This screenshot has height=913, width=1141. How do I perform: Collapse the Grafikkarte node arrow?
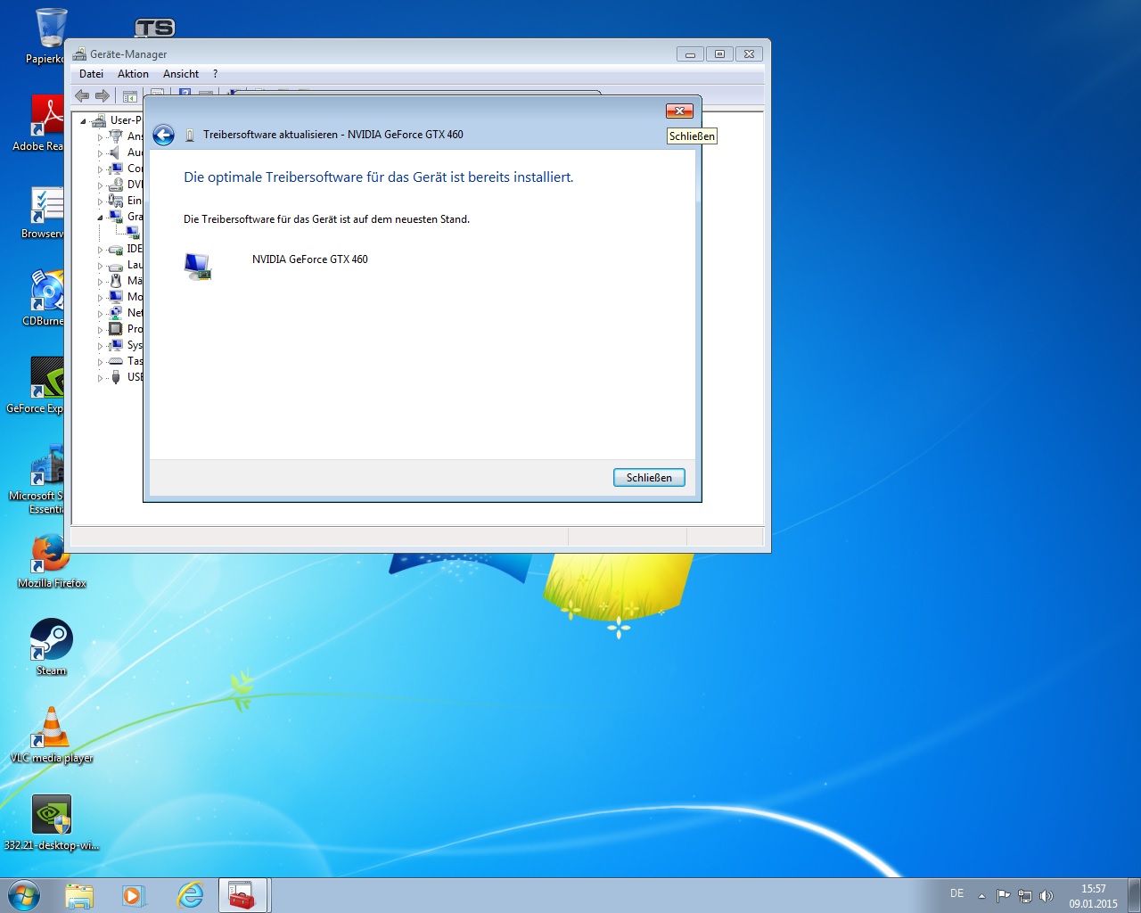[100, 218]
